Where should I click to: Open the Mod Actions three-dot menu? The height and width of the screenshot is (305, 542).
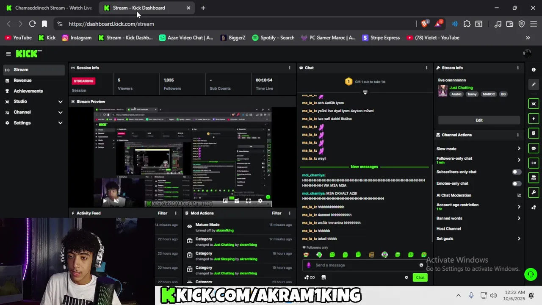[290, 213]
